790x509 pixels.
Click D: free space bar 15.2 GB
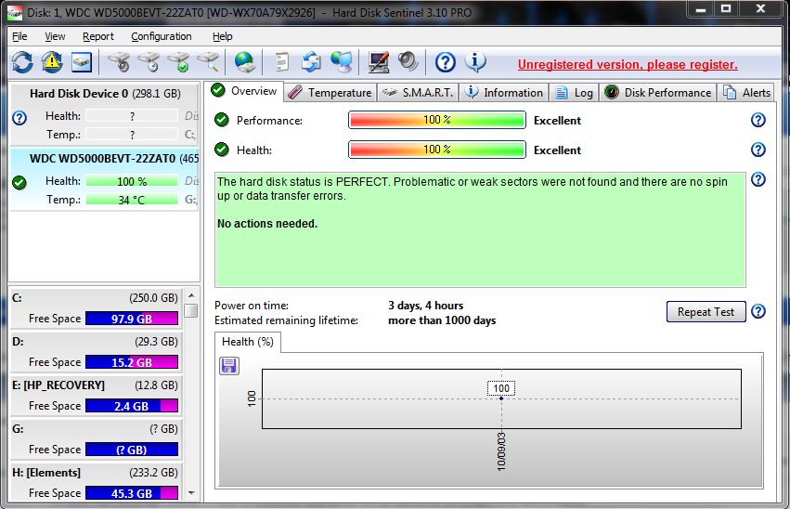tap(132, 362)
